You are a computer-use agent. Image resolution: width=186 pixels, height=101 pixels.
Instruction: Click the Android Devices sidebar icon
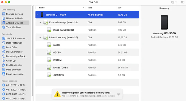tap(4, 23)
